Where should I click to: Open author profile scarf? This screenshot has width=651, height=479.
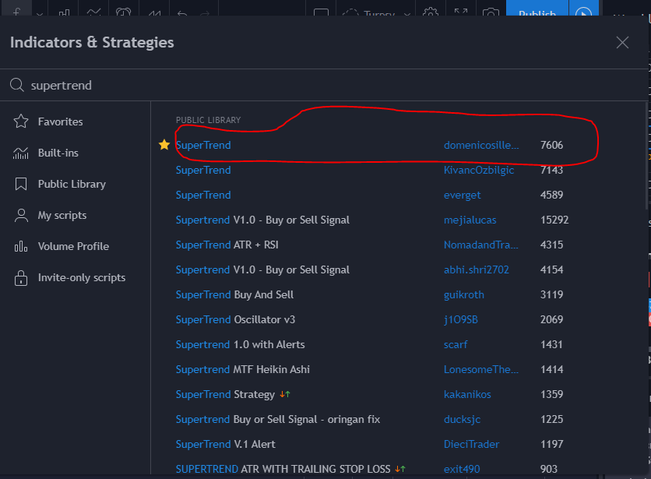tap(456, 344)
